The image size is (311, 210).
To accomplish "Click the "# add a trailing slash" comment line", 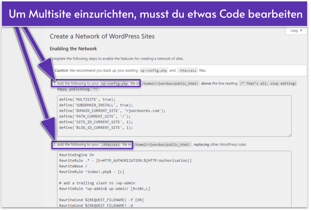I will coord(97,183).
